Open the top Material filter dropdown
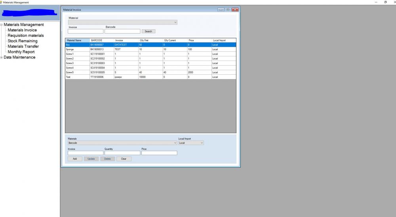 click(122, 23)
